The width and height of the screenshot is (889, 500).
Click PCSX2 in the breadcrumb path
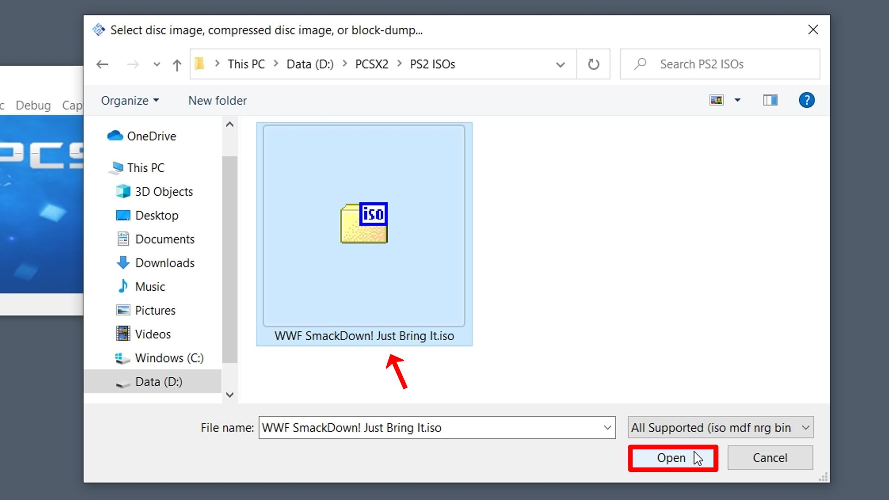[x=371, y=64]
